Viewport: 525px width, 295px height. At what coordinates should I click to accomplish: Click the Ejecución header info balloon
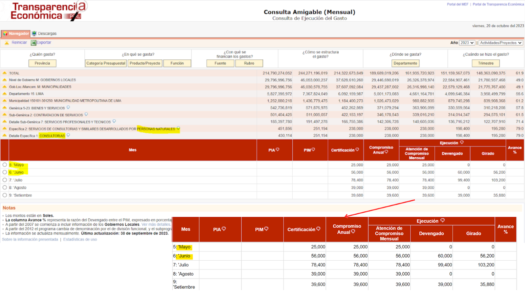coord(462,142)
